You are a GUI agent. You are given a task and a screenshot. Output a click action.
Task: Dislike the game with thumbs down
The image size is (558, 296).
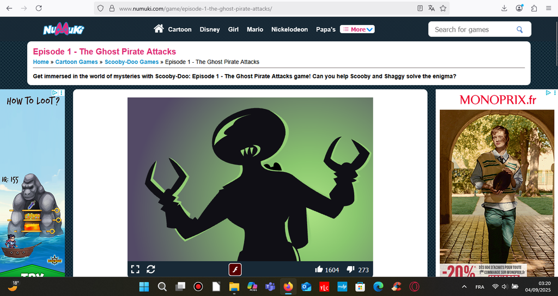[x=350, y=269]
